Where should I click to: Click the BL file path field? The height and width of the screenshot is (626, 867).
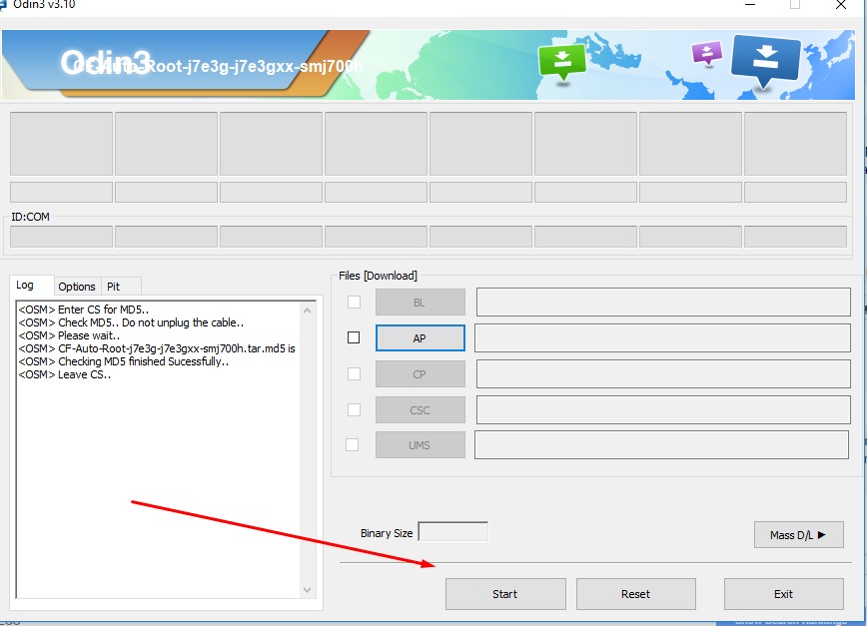663,302
